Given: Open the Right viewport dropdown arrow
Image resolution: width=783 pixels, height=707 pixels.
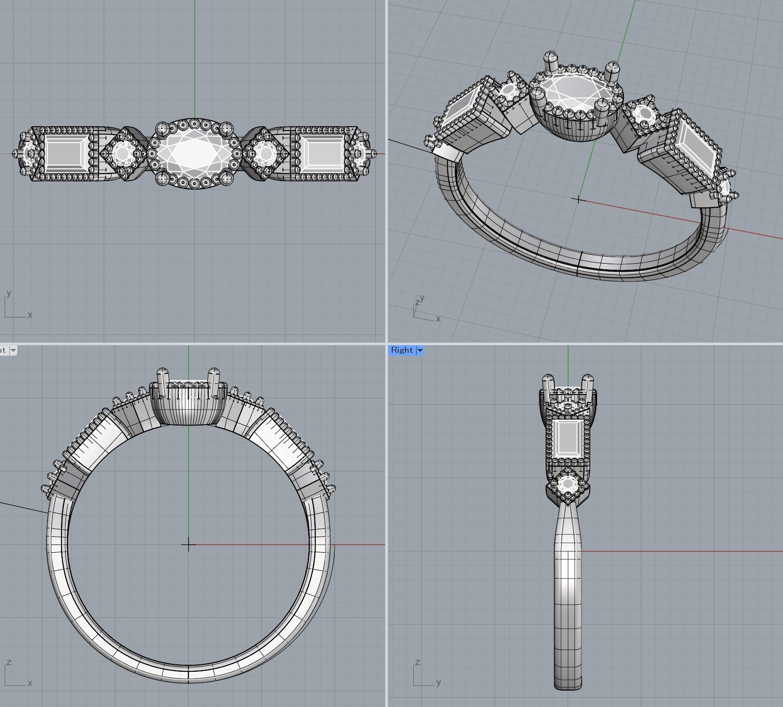Looking at the screenshot, I should click(x=420, y=350).
